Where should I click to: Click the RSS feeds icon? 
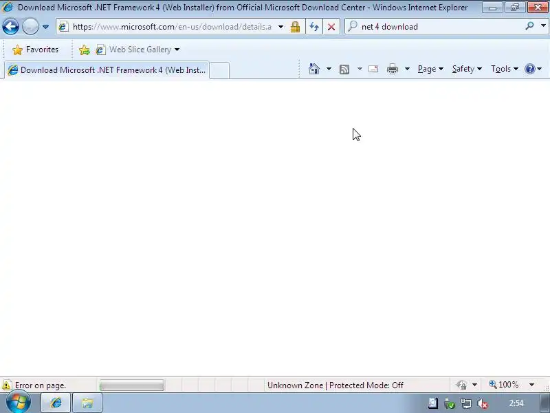pyautogui.click(x=344, y=70)
